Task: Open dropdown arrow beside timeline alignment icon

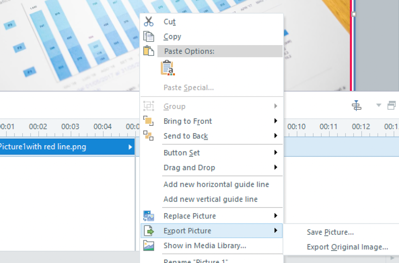Action: click(379, 106)
